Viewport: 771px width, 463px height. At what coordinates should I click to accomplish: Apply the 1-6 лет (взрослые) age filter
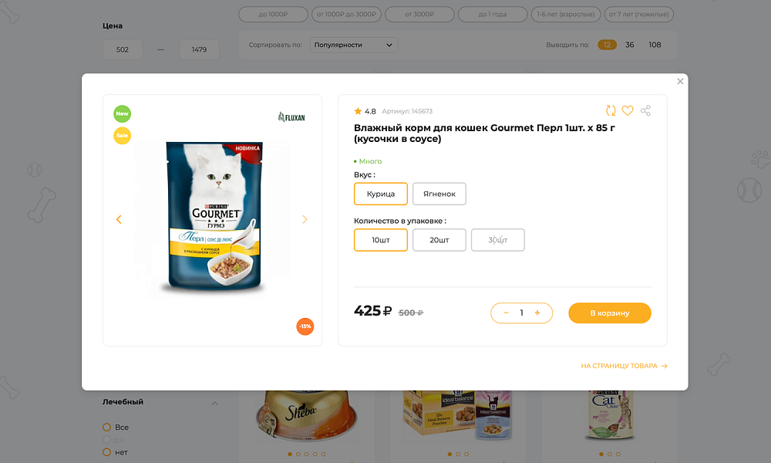(x=565, y=14)
